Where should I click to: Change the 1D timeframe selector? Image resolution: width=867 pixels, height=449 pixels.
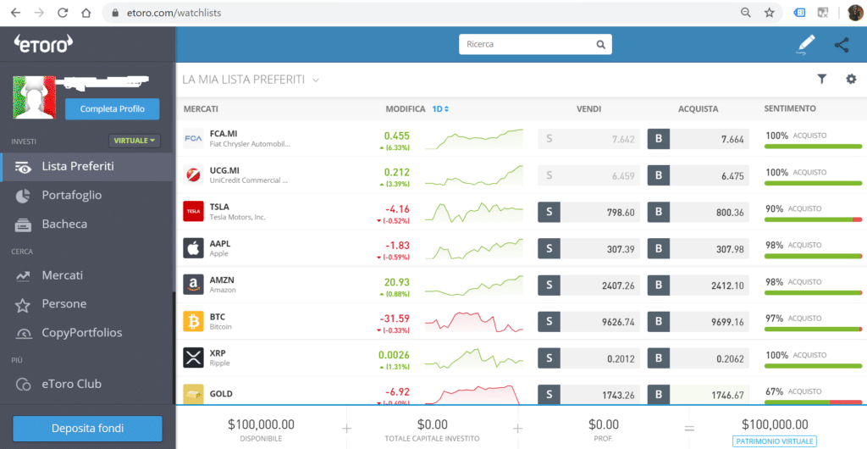440,109
